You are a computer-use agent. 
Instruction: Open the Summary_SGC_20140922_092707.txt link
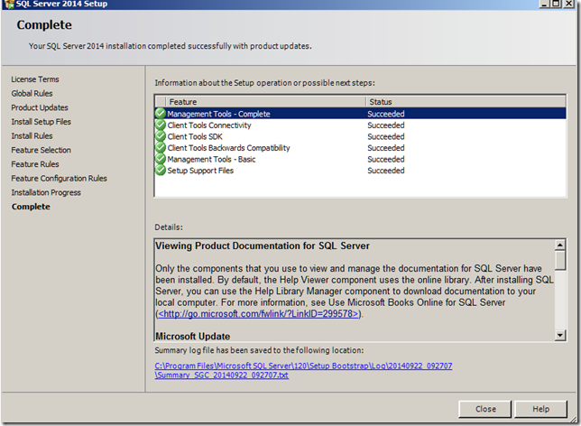click(x=222, y=375)
